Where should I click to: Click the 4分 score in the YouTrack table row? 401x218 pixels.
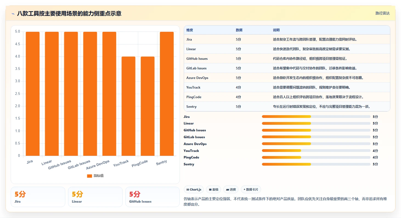point(238,87)
